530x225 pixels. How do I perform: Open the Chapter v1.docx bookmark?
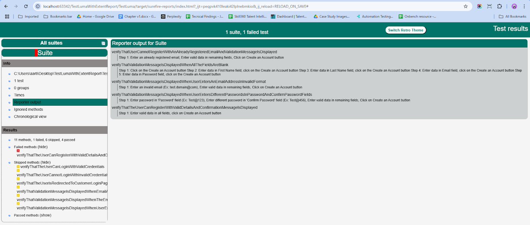pyautogui.click(x=137, y=17)
